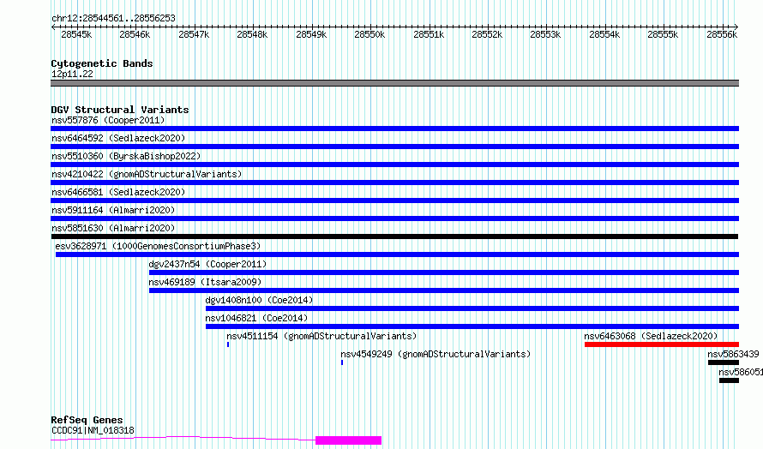This screenshot has height=449, width=763.
Task: Select the blue bar under nsv1046821
Action: click(472, 326)
